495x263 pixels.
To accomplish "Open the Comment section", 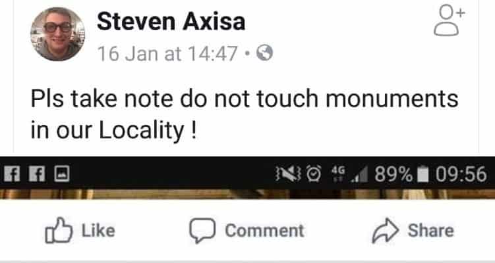I will (x=247, y=231).
